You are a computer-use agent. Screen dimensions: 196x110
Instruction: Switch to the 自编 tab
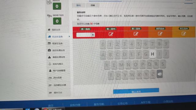coord(93,5)
